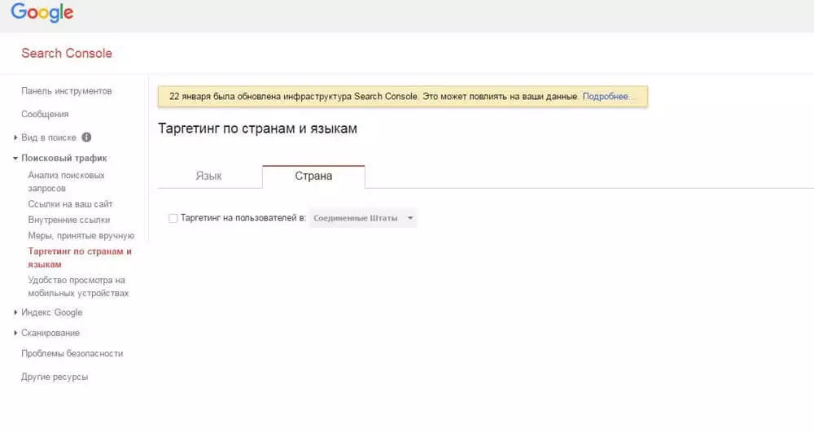Open Внутренние ссылки
This screenshot has width=814, height=432.
pyautogui.click(x=69, y=220)
